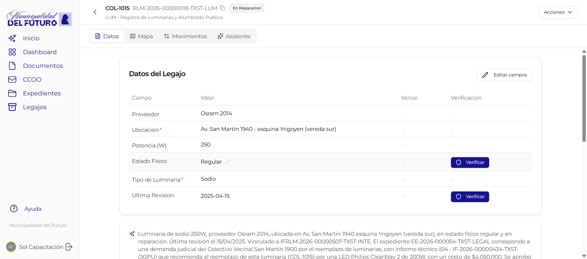
Task: Copy the legajo code with copy icon
Action: (222, 8)
